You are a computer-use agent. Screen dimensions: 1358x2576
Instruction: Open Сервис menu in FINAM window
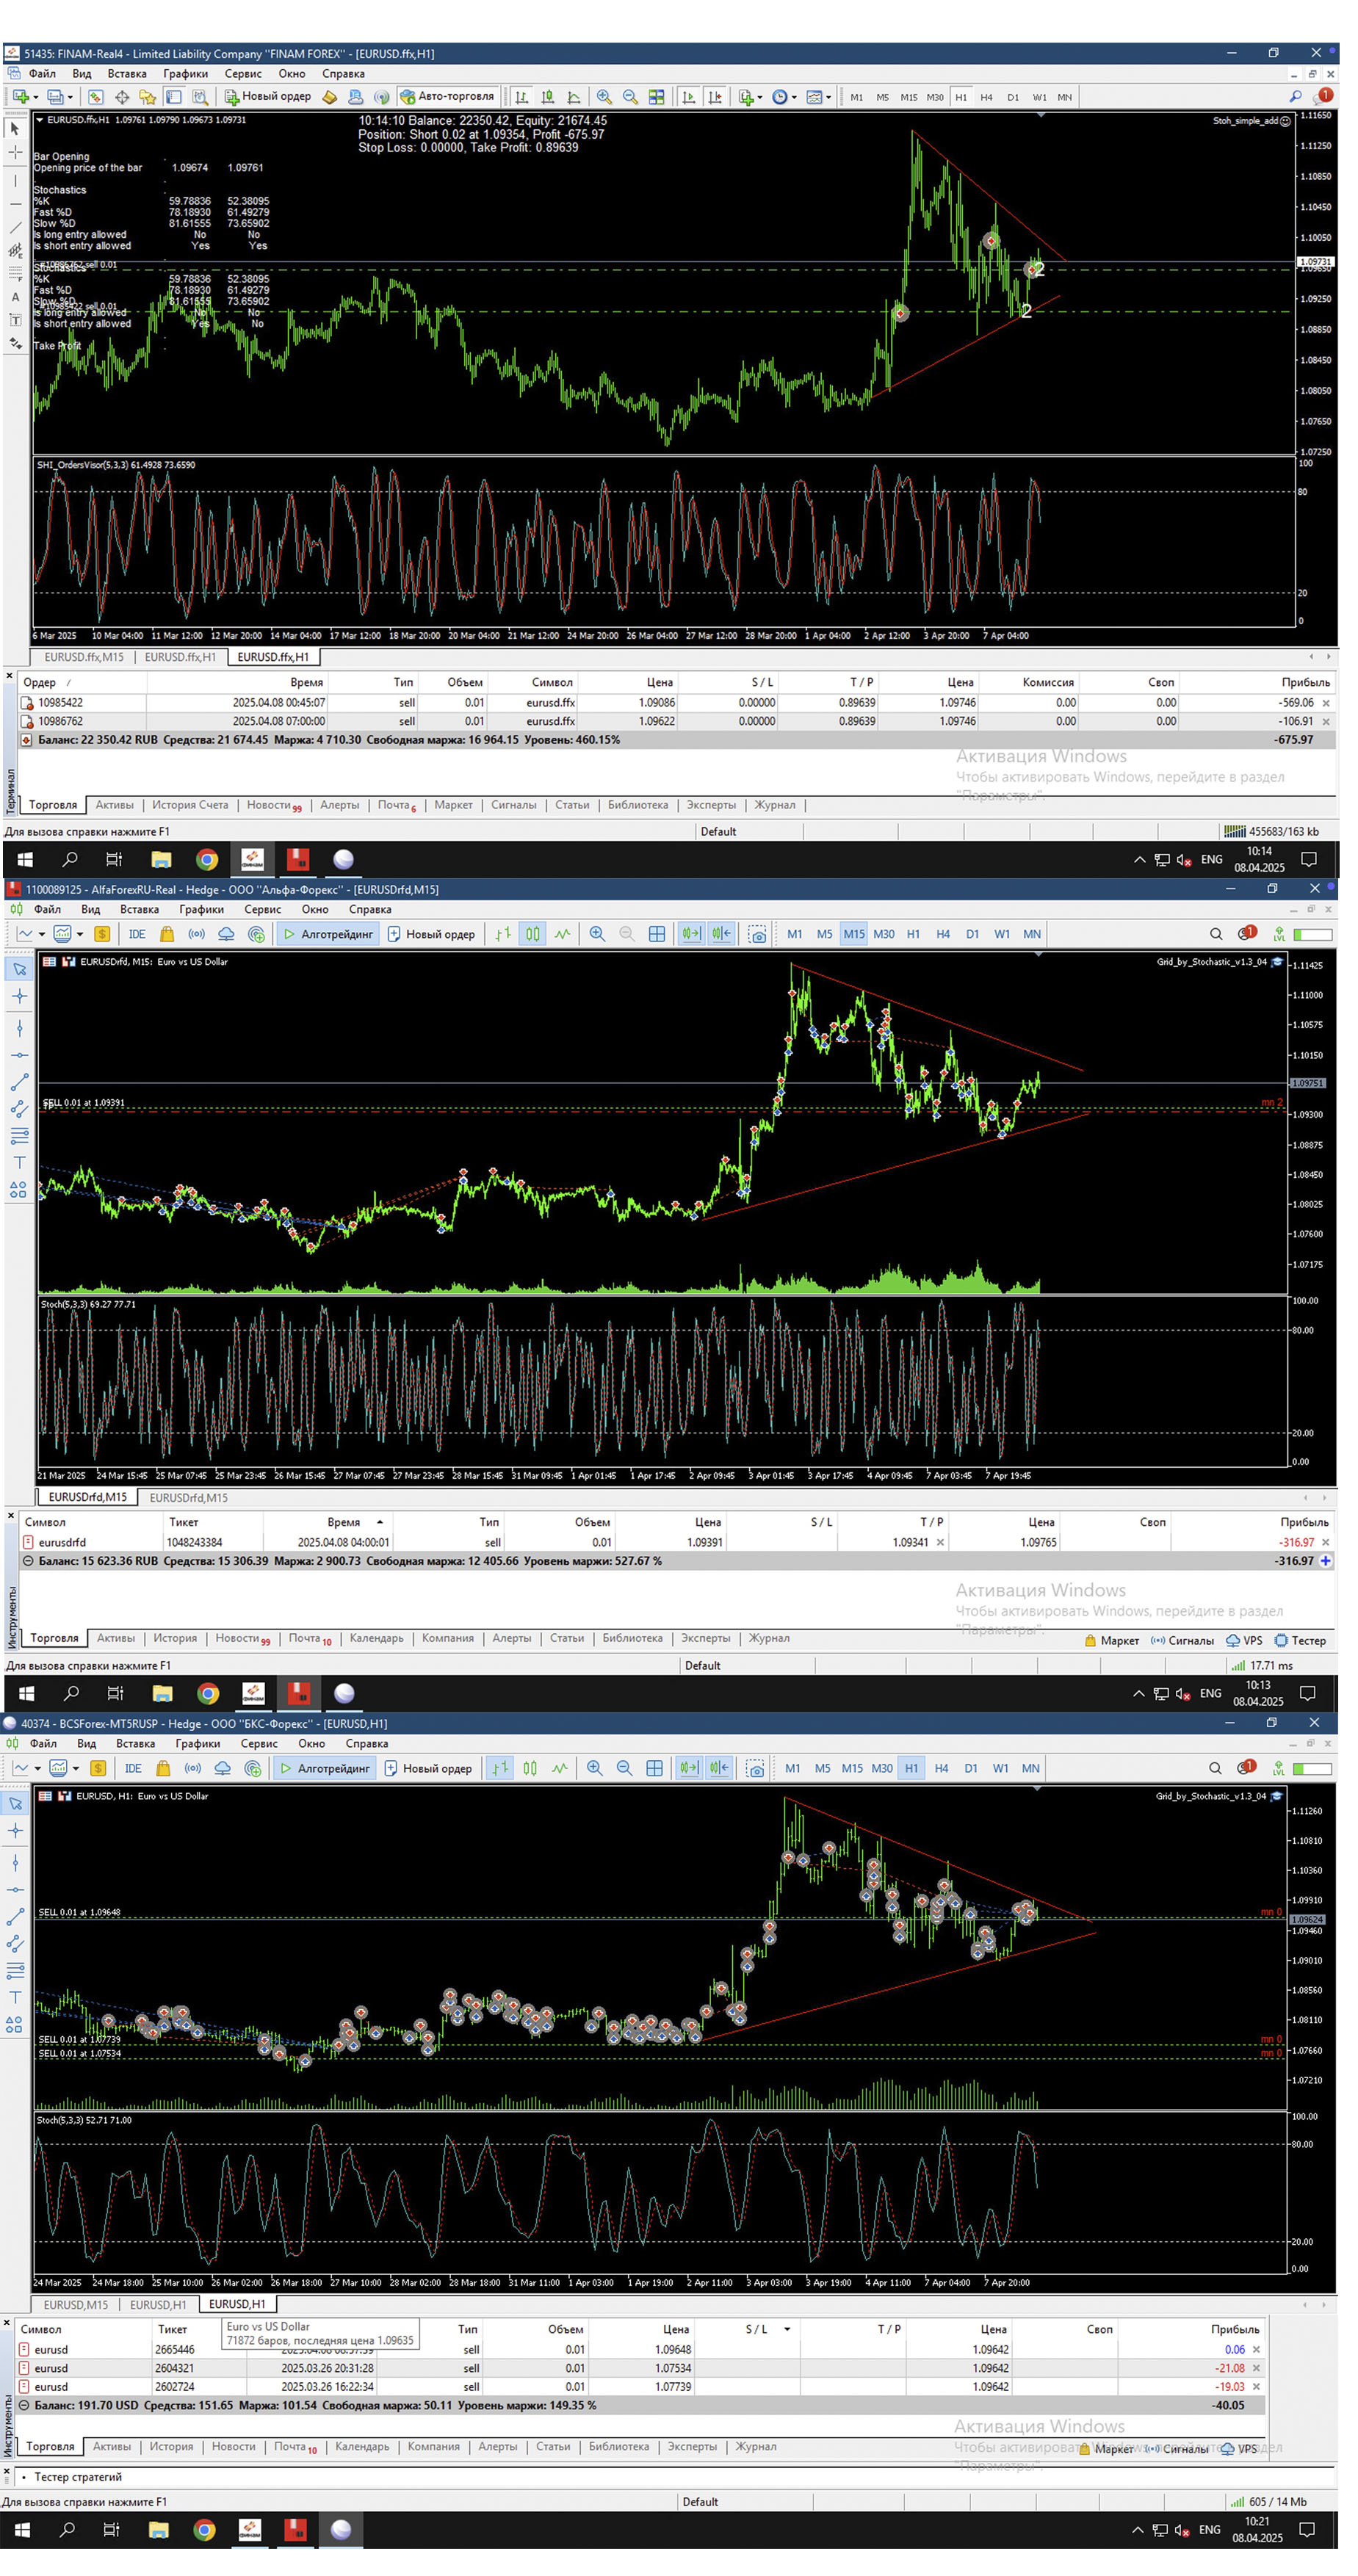(x=243, y=74)
